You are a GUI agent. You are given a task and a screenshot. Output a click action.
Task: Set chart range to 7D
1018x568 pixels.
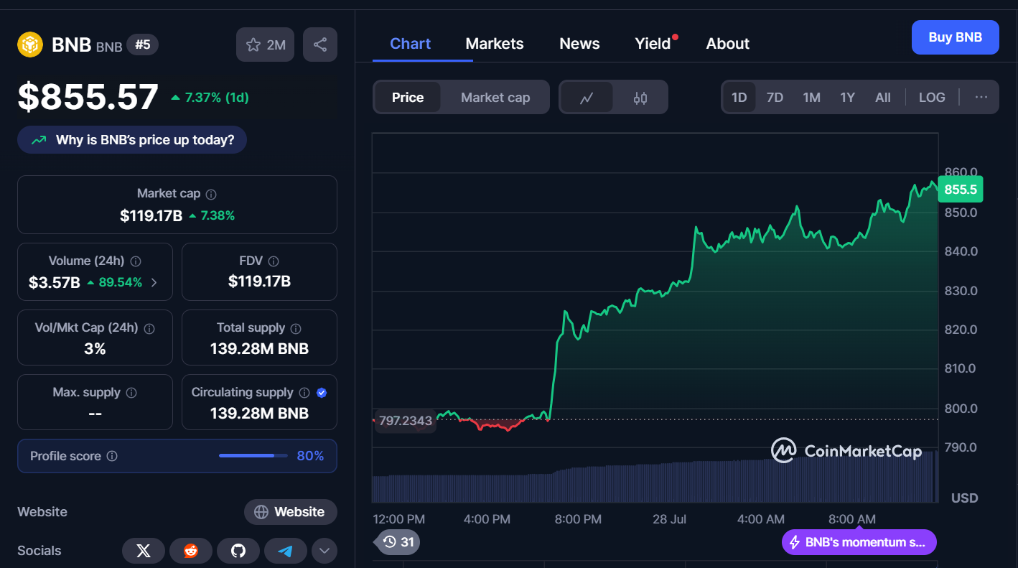pyautogui.click(x=775, y=98)
